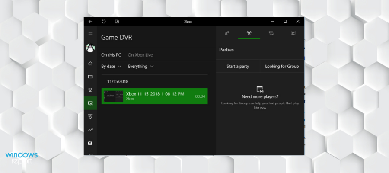The width and height of the screenshot is (389, 173).
Task: Switch to the Messages tab icon
Action: pyautogui.click(x=271, y=33)
